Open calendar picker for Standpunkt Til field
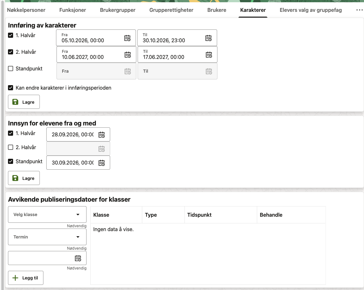The image size is (364, 290). click(x=209, y=71)
